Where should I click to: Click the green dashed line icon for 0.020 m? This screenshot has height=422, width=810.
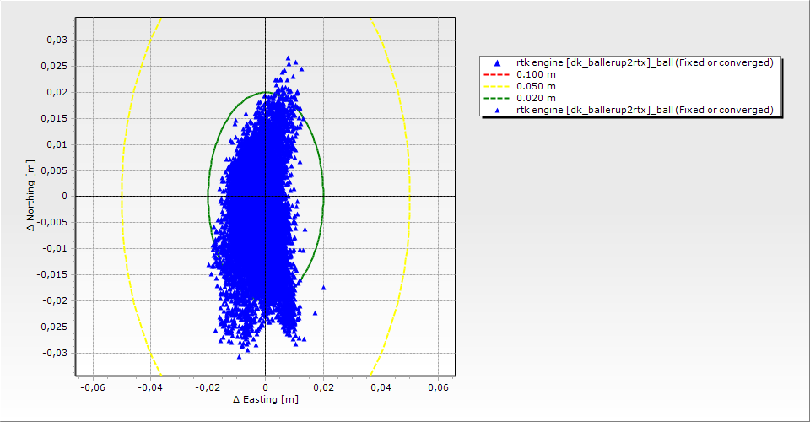pyautogui.click(x=496, y=98)
